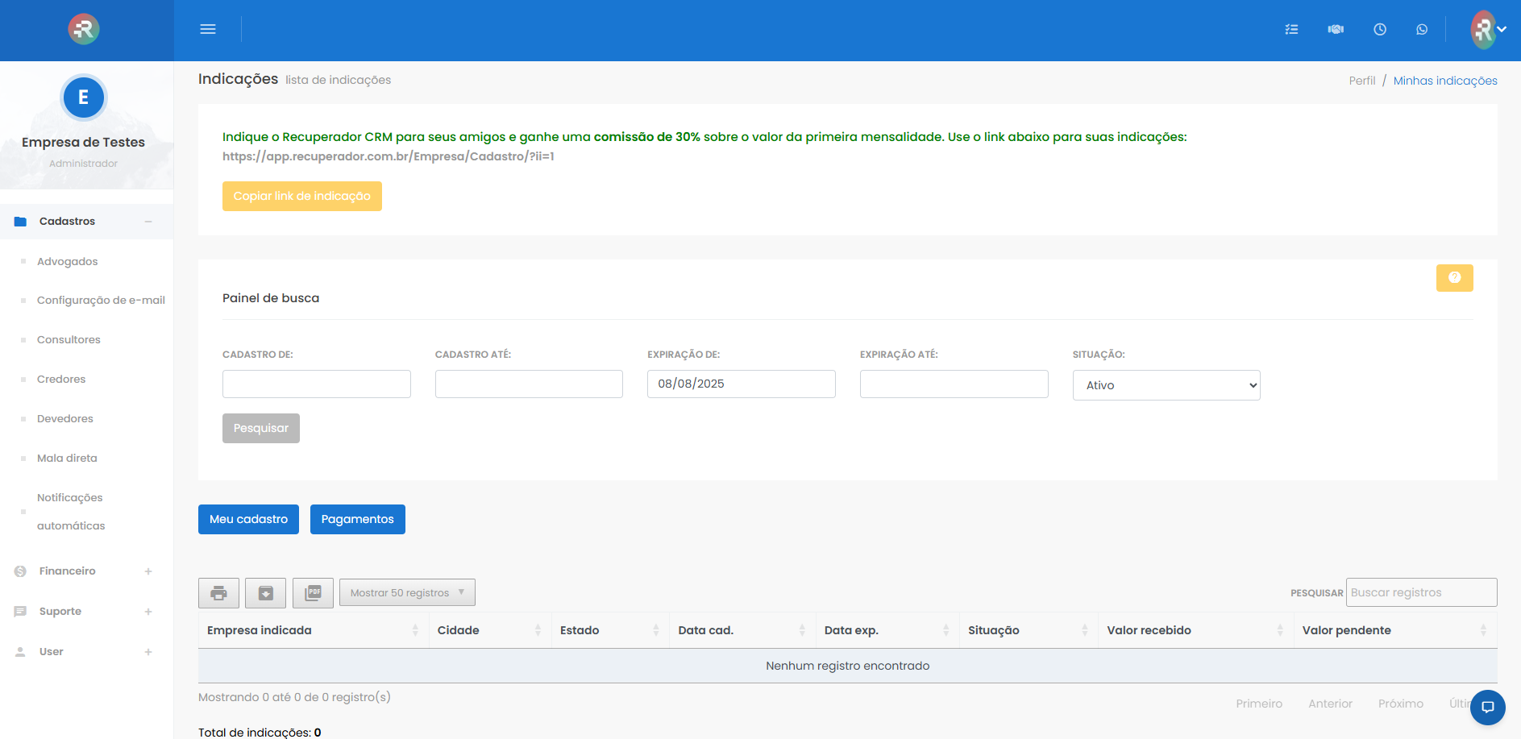
Task: Click the WhatsApp icon in header
Action: click(x=1422, y=29)
